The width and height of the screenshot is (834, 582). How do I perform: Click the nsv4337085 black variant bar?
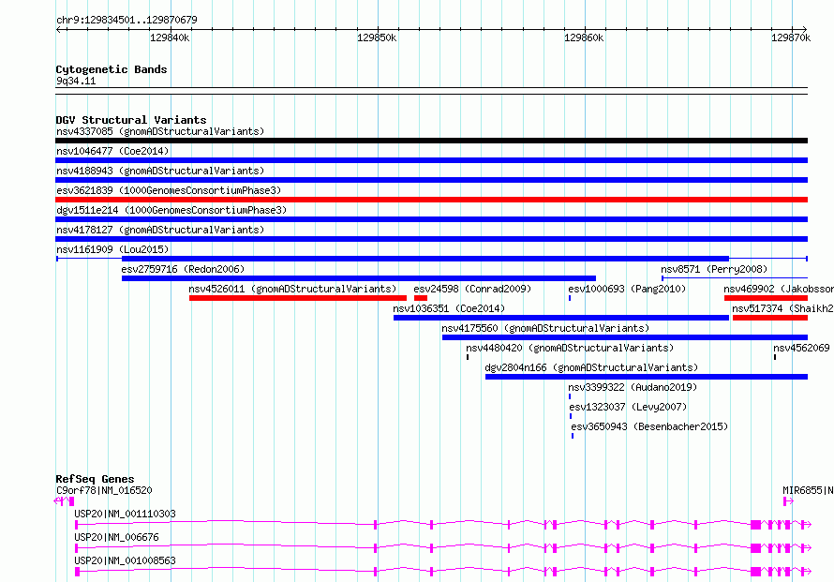coord(431,141)
